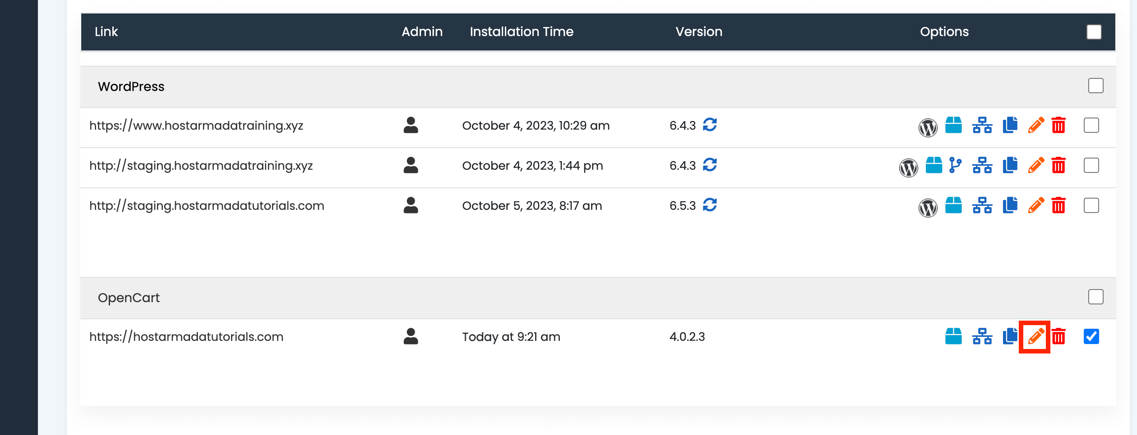Edit the OpenCart installation pencil icon
Screen dimensions: 1137x435
click(1036, 336)
